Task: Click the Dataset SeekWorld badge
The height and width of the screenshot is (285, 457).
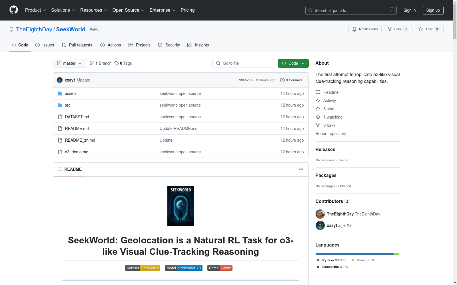Action: click(x=143, y=268)
